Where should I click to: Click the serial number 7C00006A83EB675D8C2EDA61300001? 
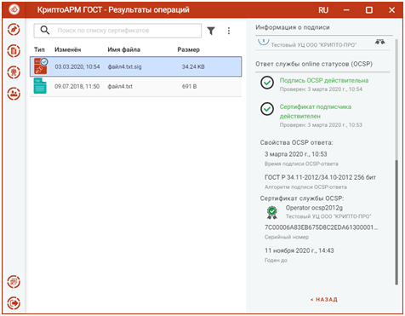321,227
